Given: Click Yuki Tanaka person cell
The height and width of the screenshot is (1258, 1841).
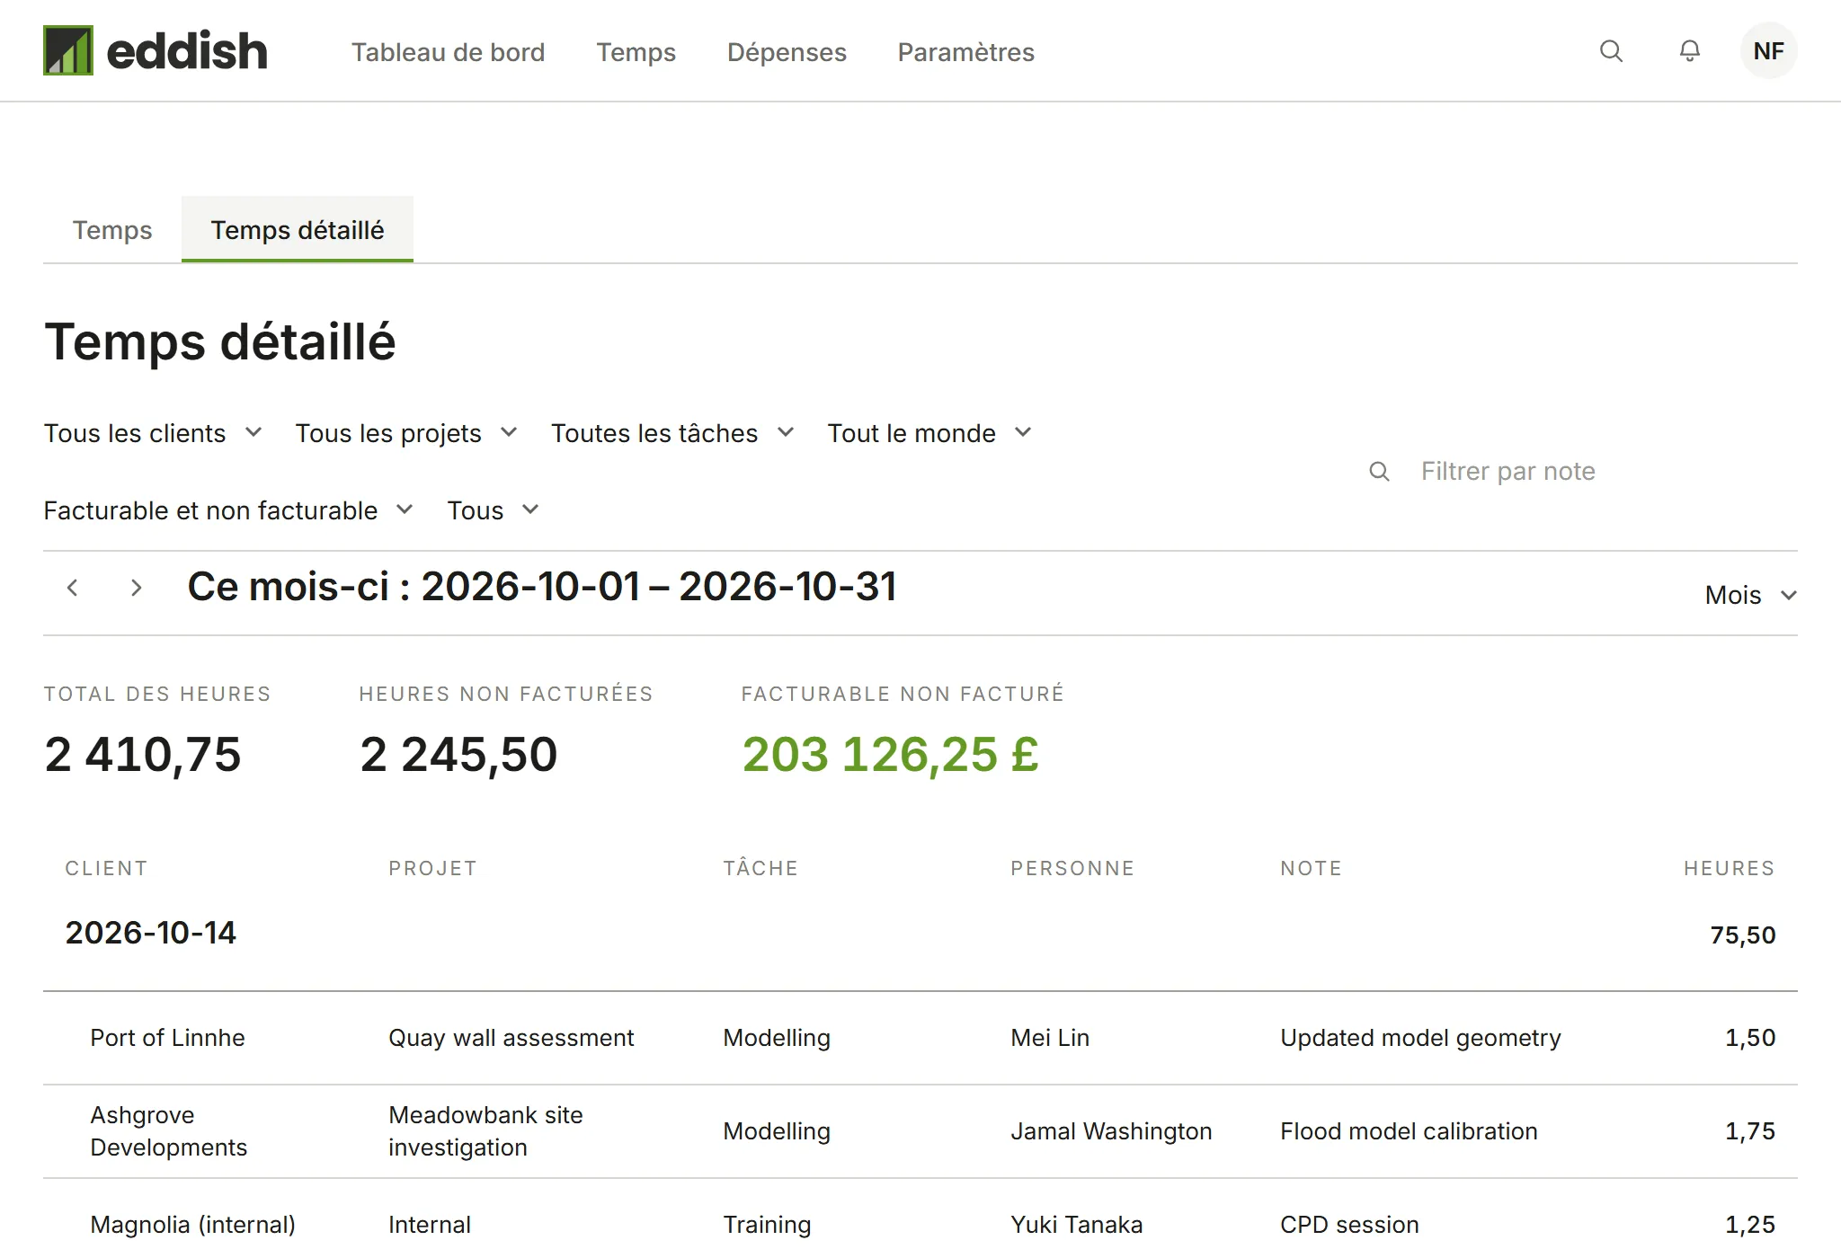Looking at the screenshot, I should [1076, 1225].
